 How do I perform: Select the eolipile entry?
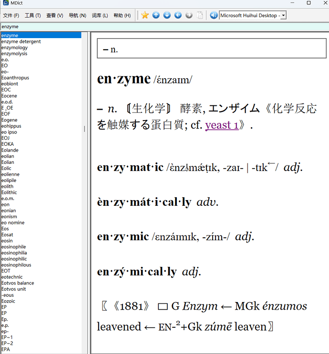[x=9, y=181]
